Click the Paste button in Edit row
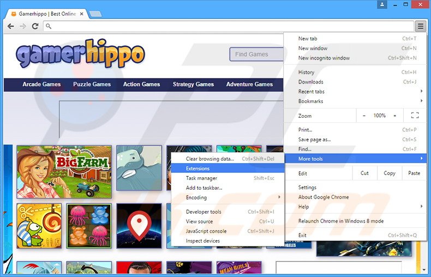The image size is (431, 277). pos(414,173)
